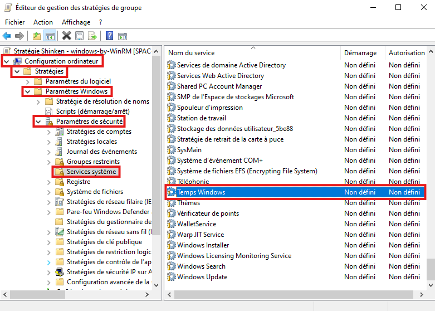Collapse the Paramètres de sécurité node

(38, 122)
